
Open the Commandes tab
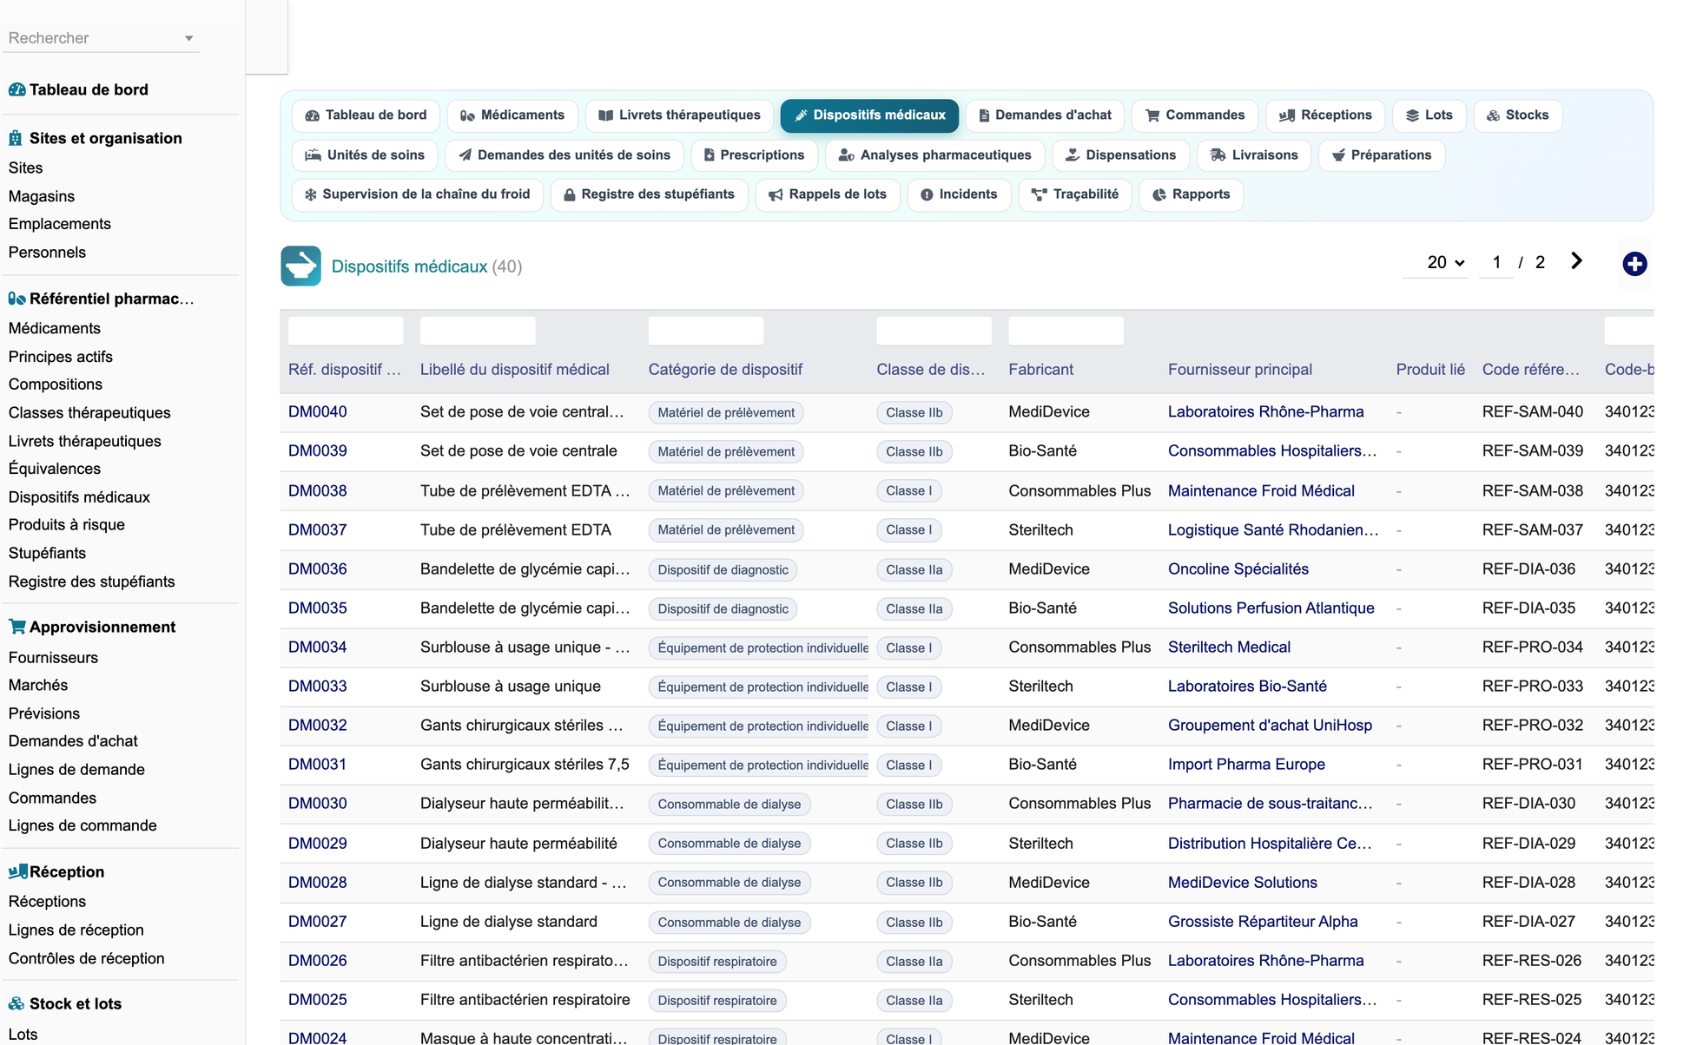coord(1195,115)
